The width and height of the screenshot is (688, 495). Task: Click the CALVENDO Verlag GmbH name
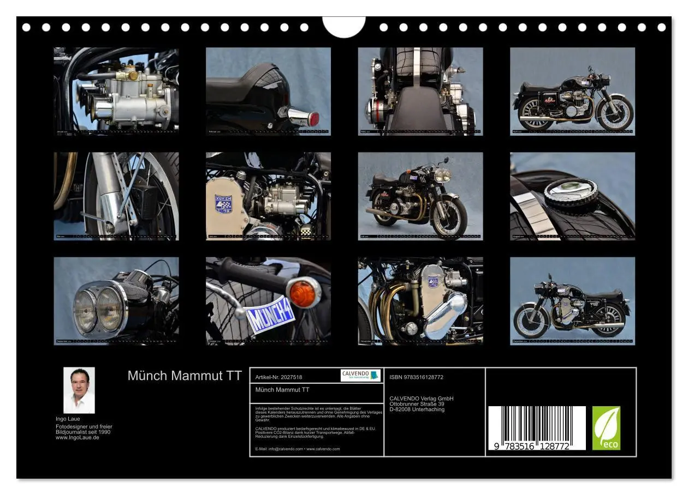click(422, 399)
